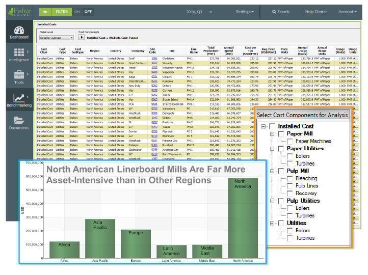
Task: Sort by the Company column header
Action: tap(138, 51)
